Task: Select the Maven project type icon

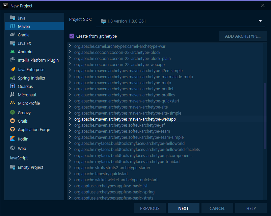Action: [13, 26]
